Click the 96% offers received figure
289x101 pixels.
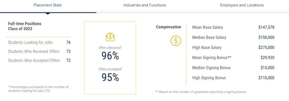[110, 56]
